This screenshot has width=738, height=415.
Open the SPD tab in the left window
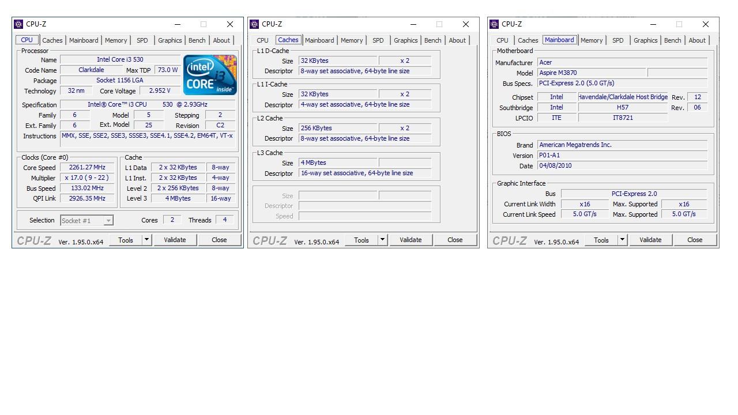[x=142, y=40]
